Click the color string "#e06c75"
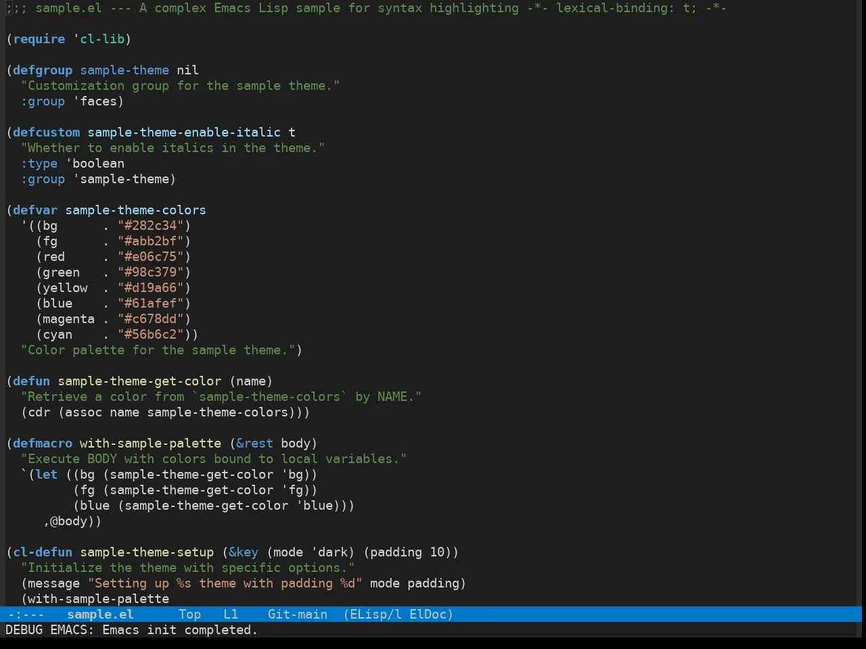The height and width of the screenshot is (649, 866). [151, 256]
